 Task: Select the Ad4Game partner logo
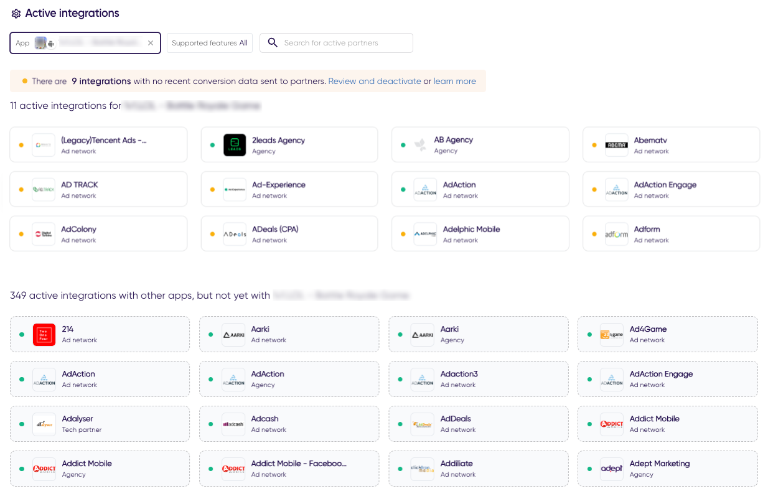click(611, 334)
